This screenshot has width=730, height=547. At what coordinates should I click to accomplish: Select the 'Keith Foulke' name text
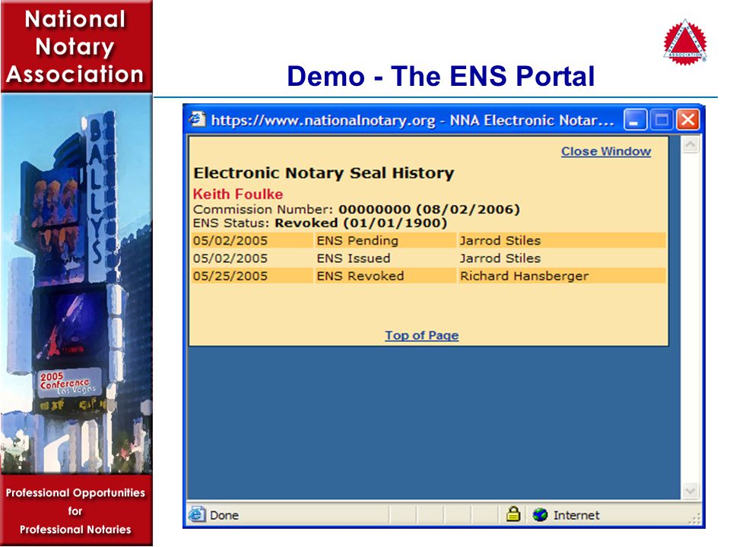(238, 194)
